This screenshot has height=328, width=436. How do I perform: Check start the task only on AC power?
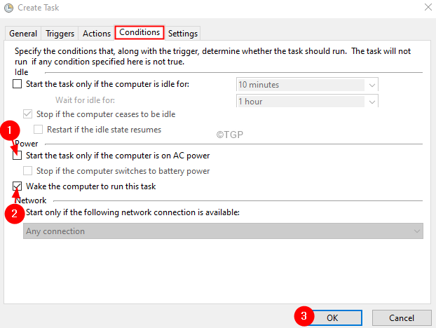point(18,156)
